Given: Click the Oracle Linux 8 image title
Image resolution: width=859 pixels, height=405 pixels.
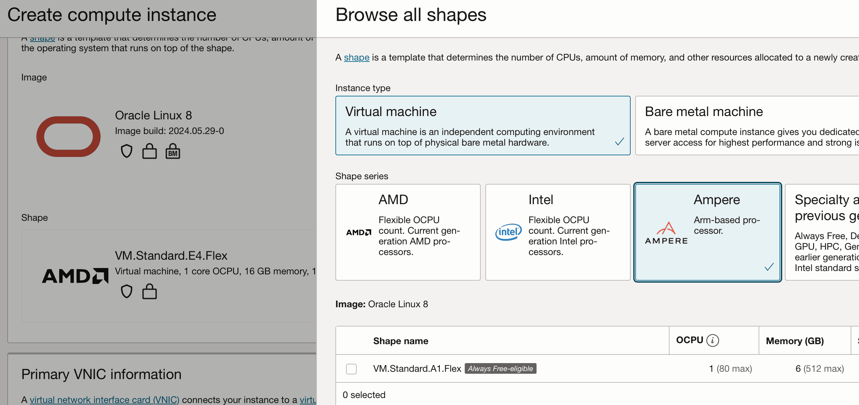Looking at the screenshot, I should click(153, 115).
